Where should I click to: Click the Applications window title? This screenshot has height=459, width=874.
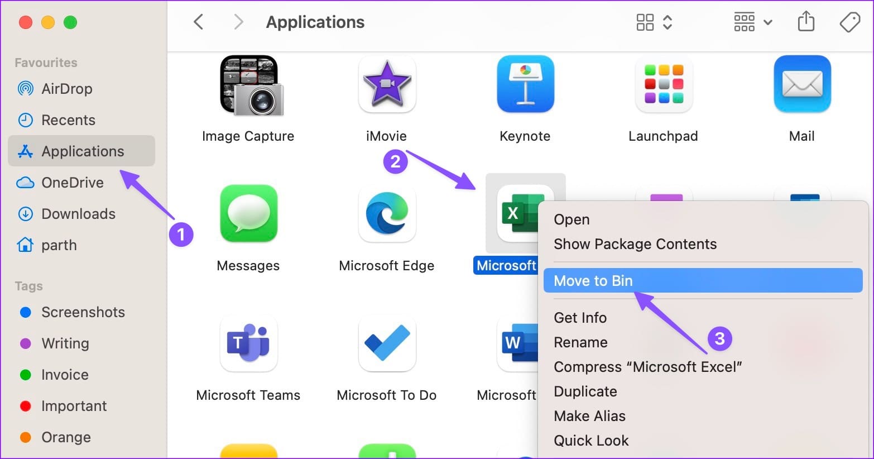point(315,22)
